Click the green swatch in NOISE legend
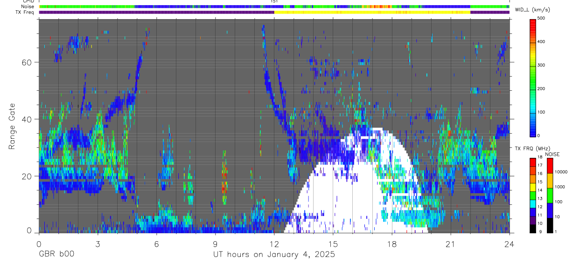The image size is (573, 264). click(x=549, y=195)
